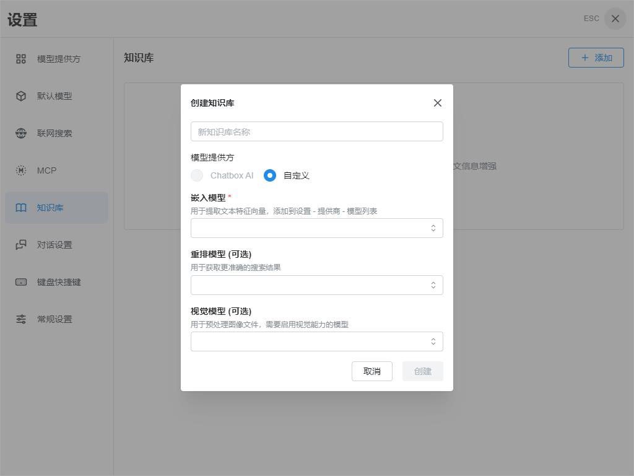Click the 取消 button
634x476 pixels.
[x=372, y=371]
